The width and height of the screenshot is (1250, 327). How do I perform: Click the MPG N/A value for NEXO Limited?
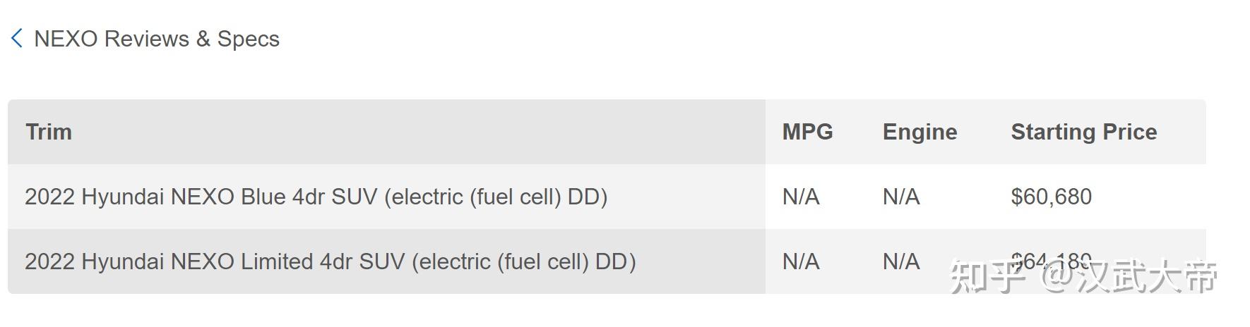(x=801, y=261)
